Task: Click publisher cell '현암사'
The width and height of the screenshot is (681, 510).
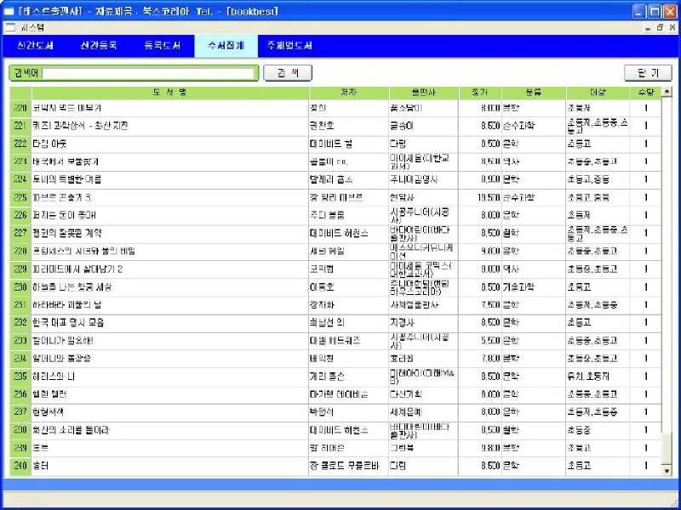Action: tap(423, 198)
